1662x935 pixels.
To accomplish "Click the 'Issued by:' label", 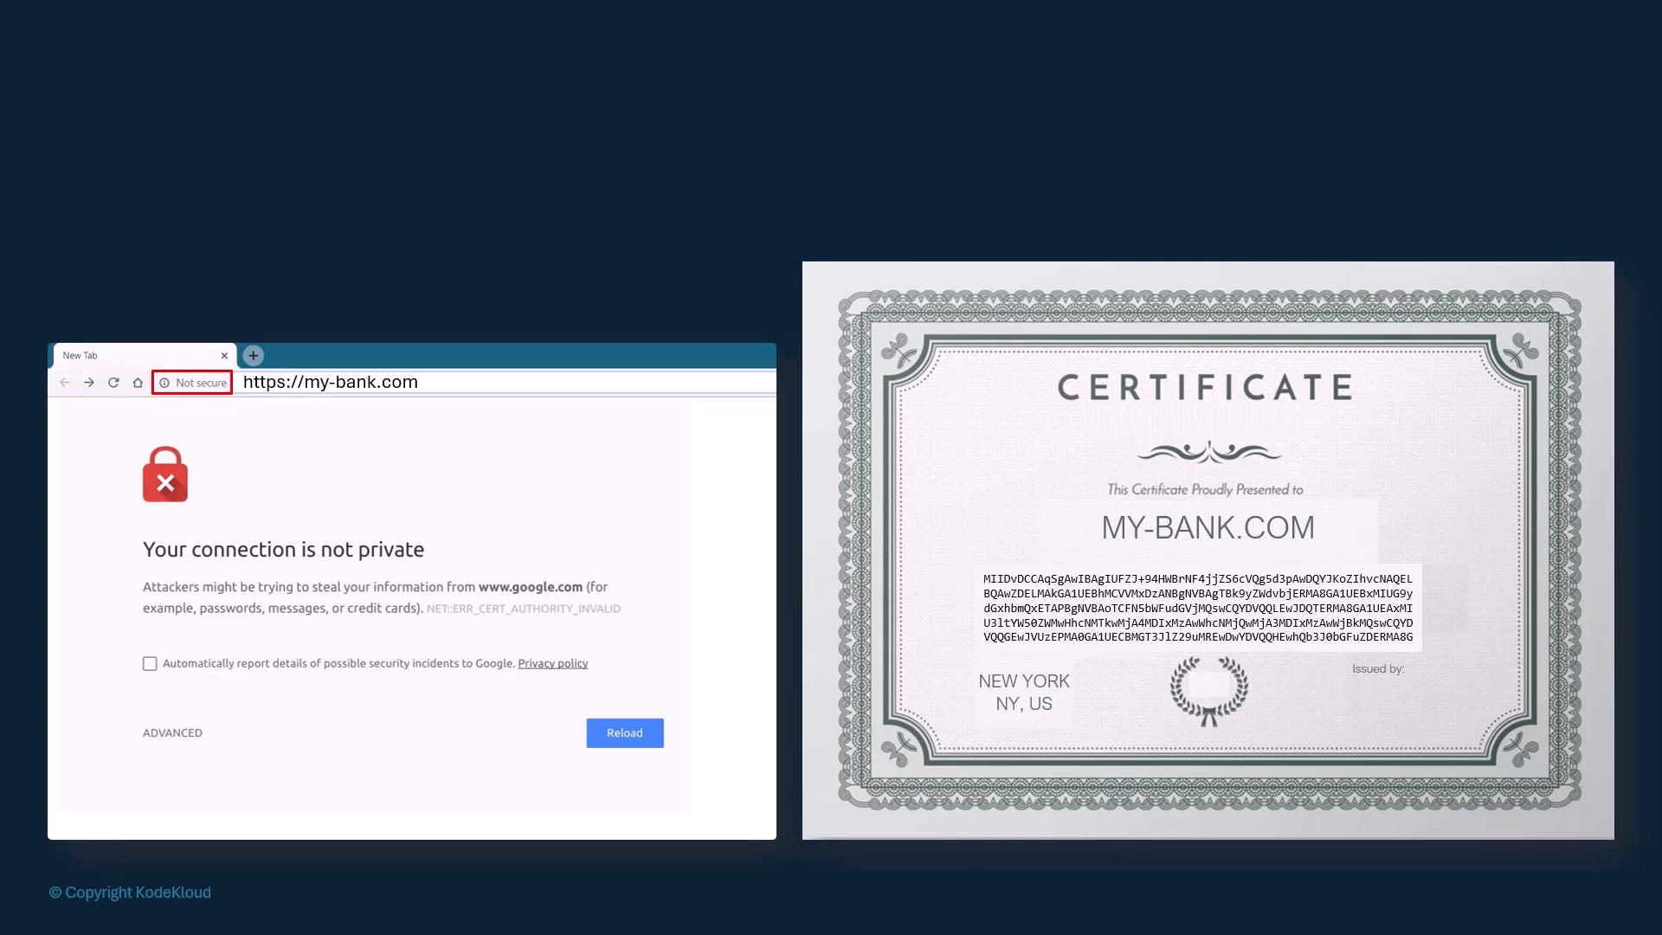I will (1378, 669).
